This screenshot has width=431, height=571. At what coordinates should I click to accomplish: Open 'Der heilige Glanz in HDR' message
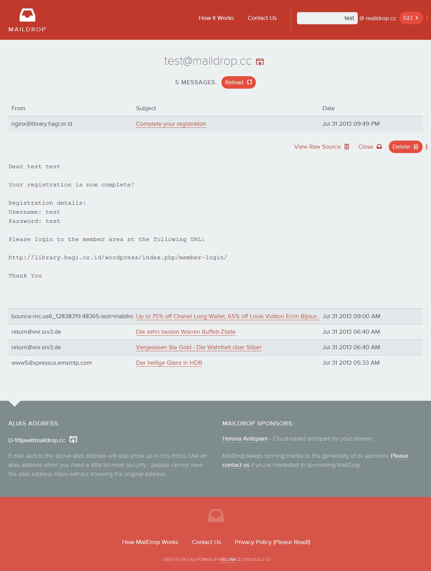pos(169,363)
